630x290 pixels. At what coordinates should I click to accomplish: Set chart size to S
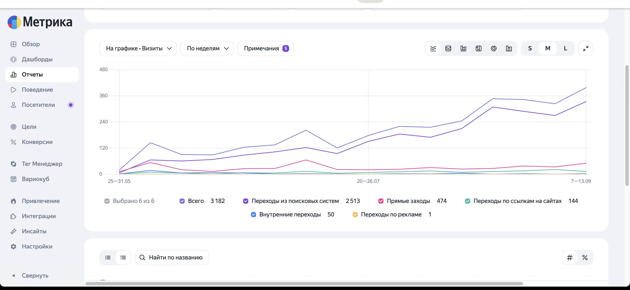530,48
